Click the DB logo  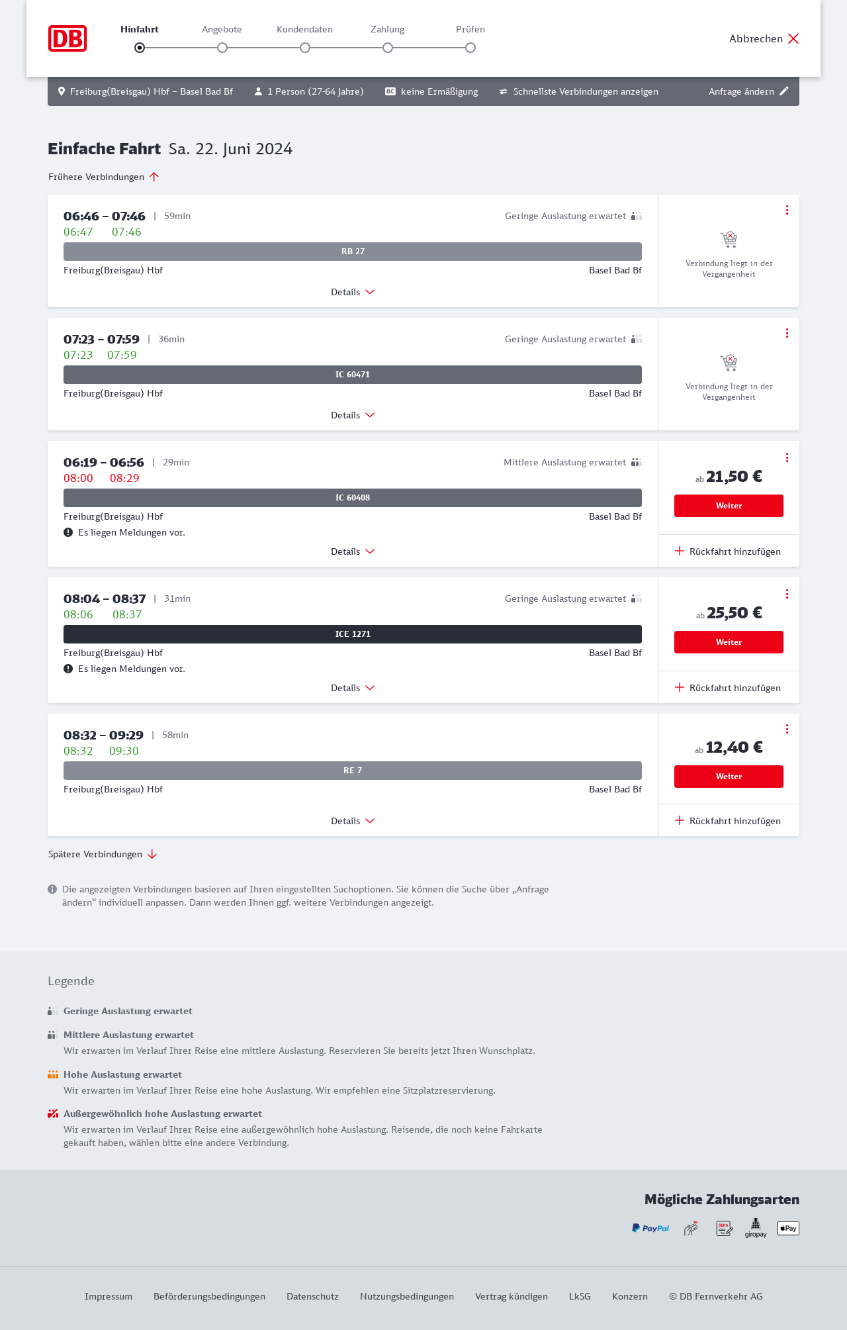point(67,38)
